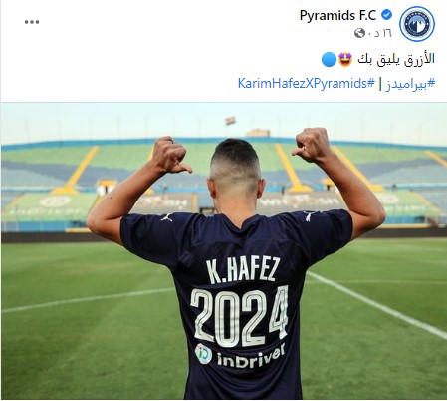447x401 pixels.
Task: Open the post timestamp next to the globe
Action: [379, 33]
